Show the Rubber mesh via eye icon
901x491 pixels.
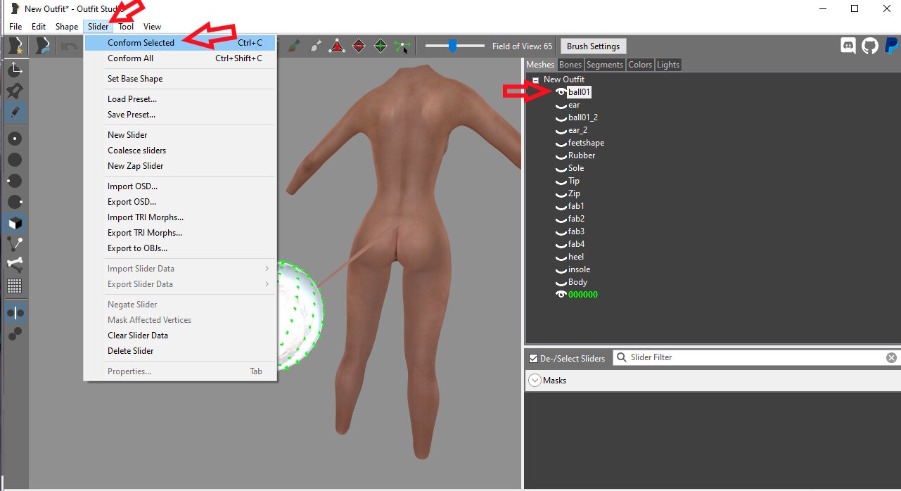click(x=561, y=155)
